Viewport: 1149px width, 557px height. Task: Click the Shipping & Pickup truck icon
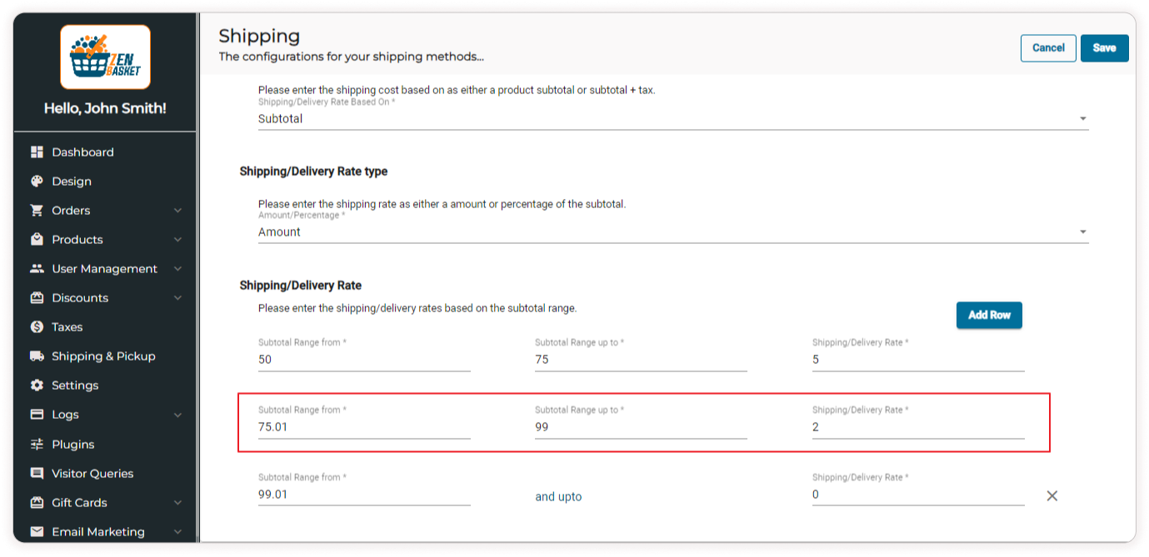click(37, 356)
